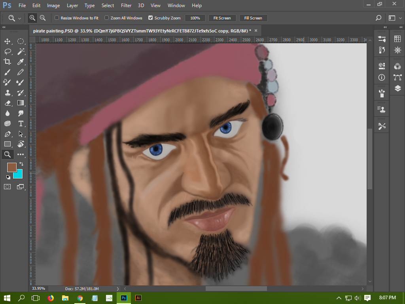Click the Fit Screen button
Viewport: 405px width, 304px height.
click(x=222, y=18)
